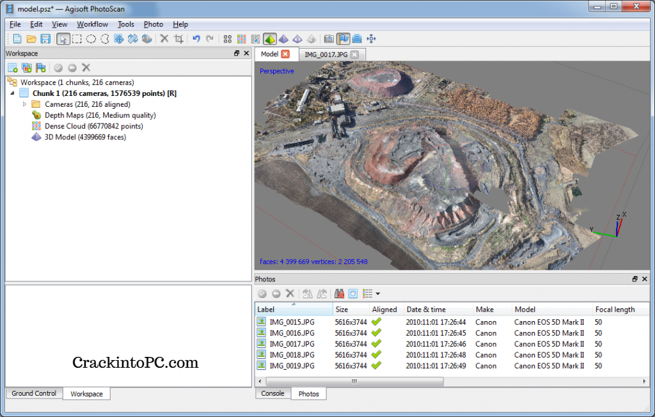Undo the last action
The image size is (655, 417).
point(196,39)
